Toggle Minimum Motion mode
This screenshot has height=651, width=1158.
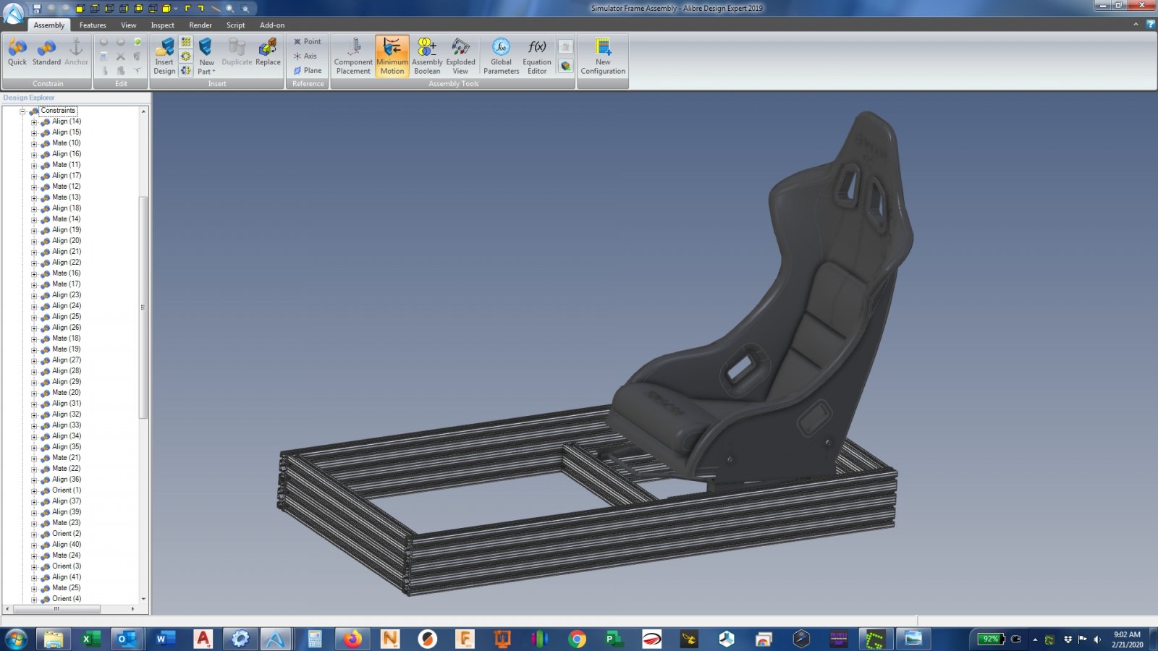coord(392,56)
